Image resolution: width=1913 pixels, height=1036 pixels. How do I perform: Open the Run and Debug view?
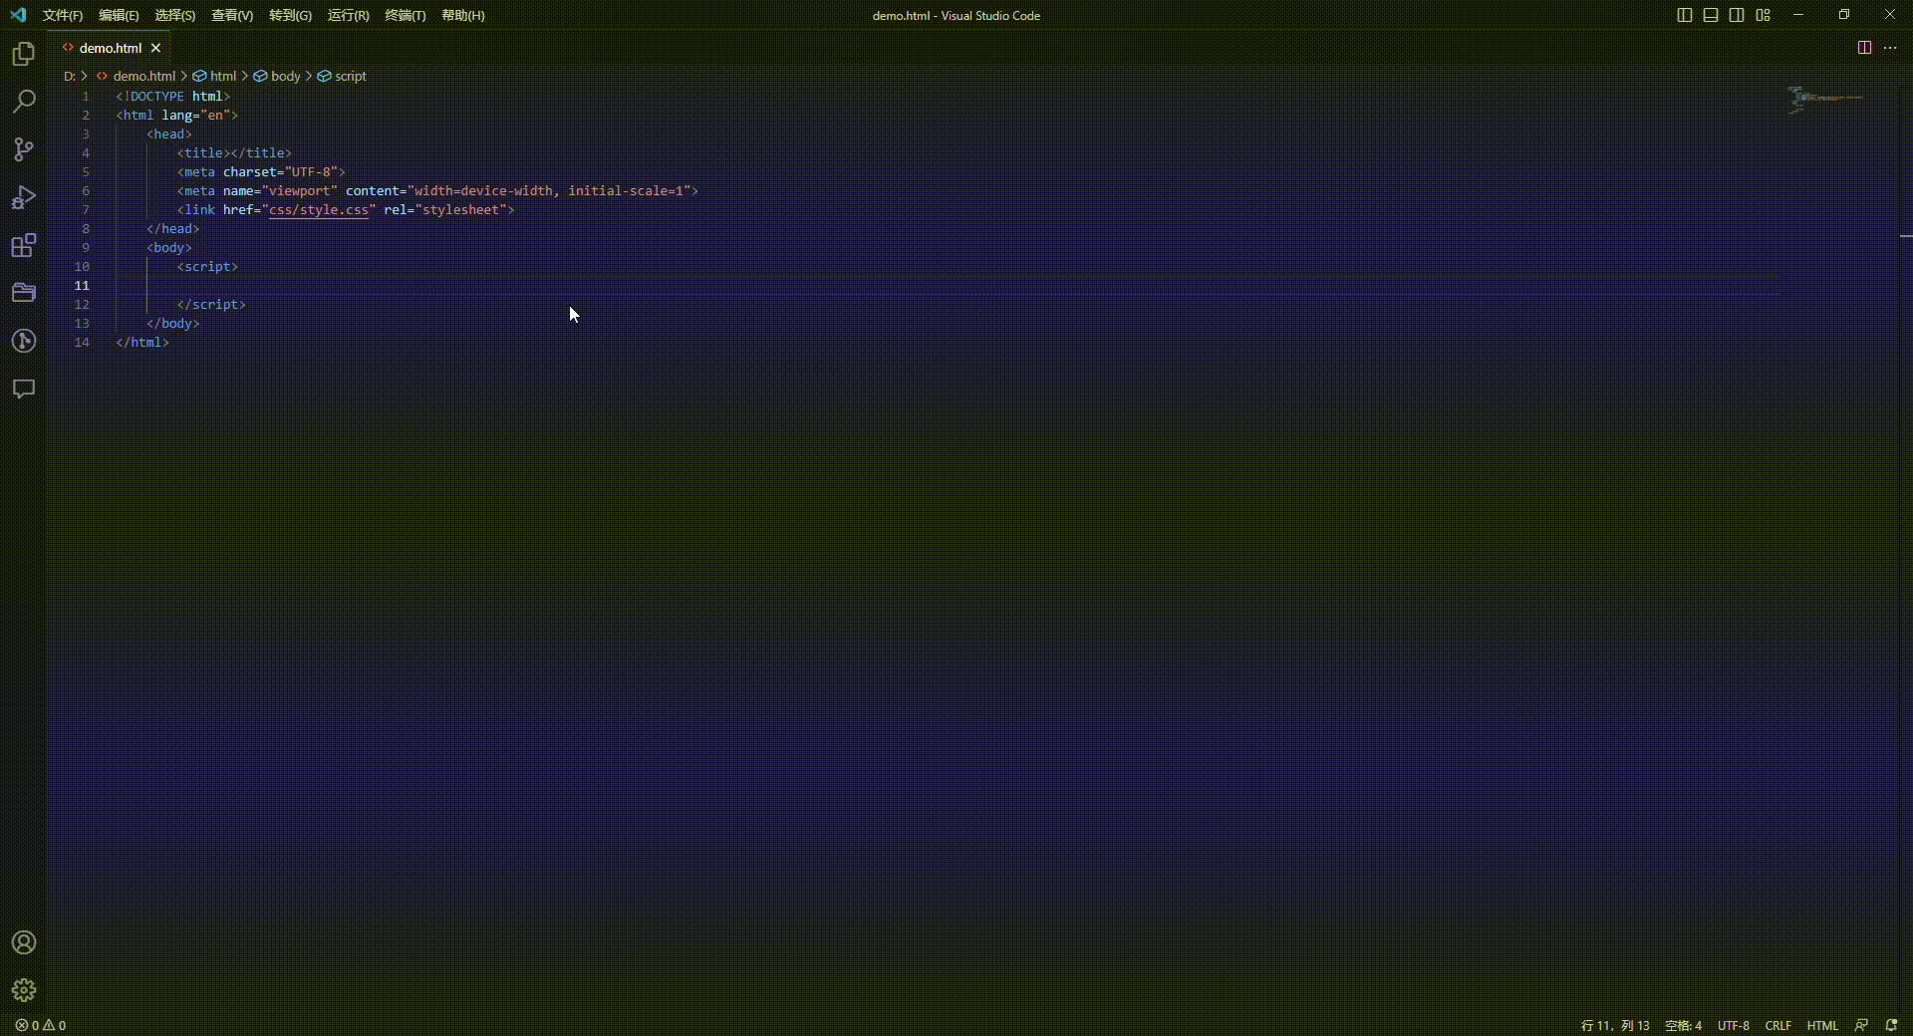point(23,197)
